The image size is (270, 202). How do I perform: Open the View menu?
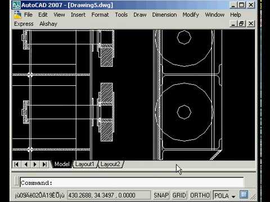(x=59, y=15)
